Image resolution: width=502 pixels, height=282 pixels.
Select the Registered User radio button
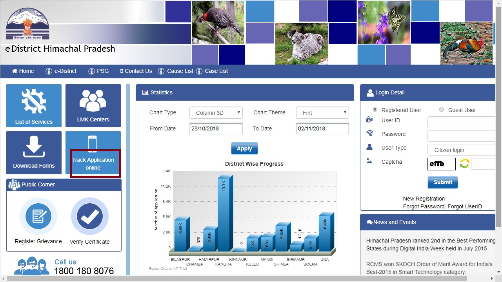pos(375,110)
